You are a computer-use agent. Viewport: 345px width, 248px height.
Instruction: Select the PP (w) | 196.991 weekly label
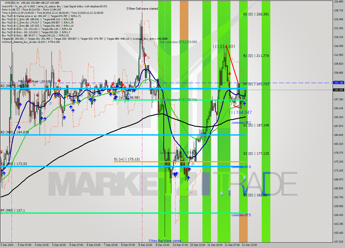click(x=127, y=98)
